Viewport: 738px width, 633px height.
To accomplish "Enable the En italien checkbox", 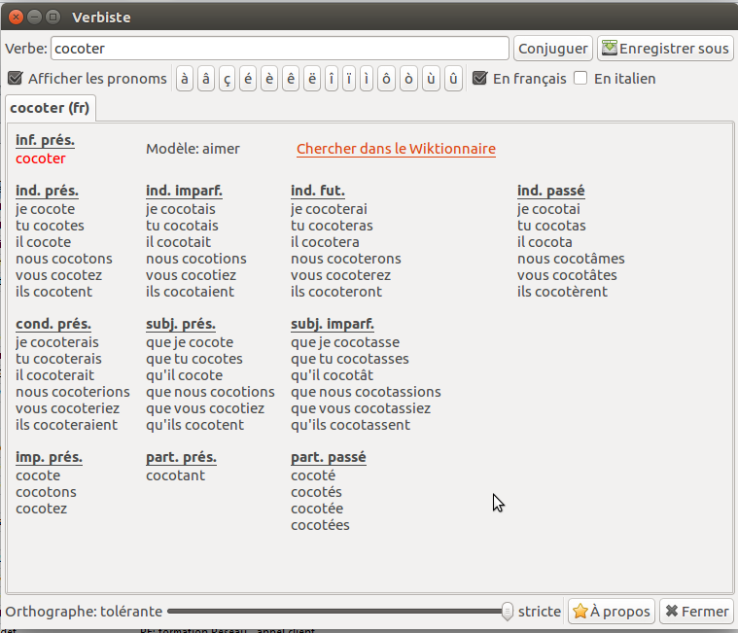I will coord(580,79).
